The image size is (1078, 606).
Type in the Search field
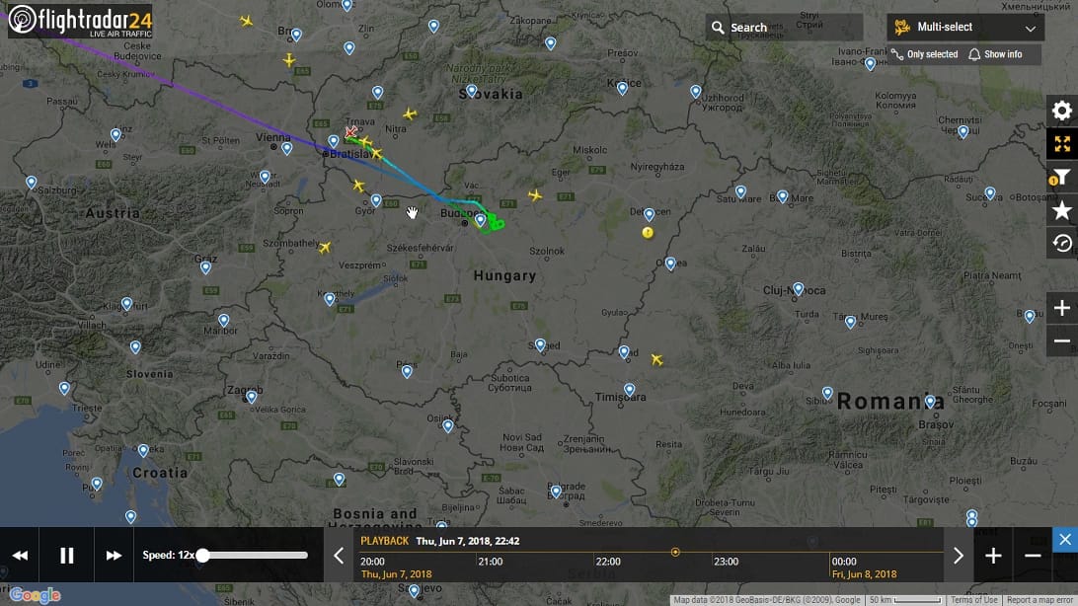(x=784, y=28)
